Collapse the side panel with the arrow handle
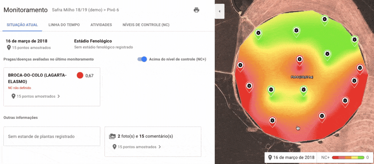The height and width of the screenshot is (164, 374). 220,12
